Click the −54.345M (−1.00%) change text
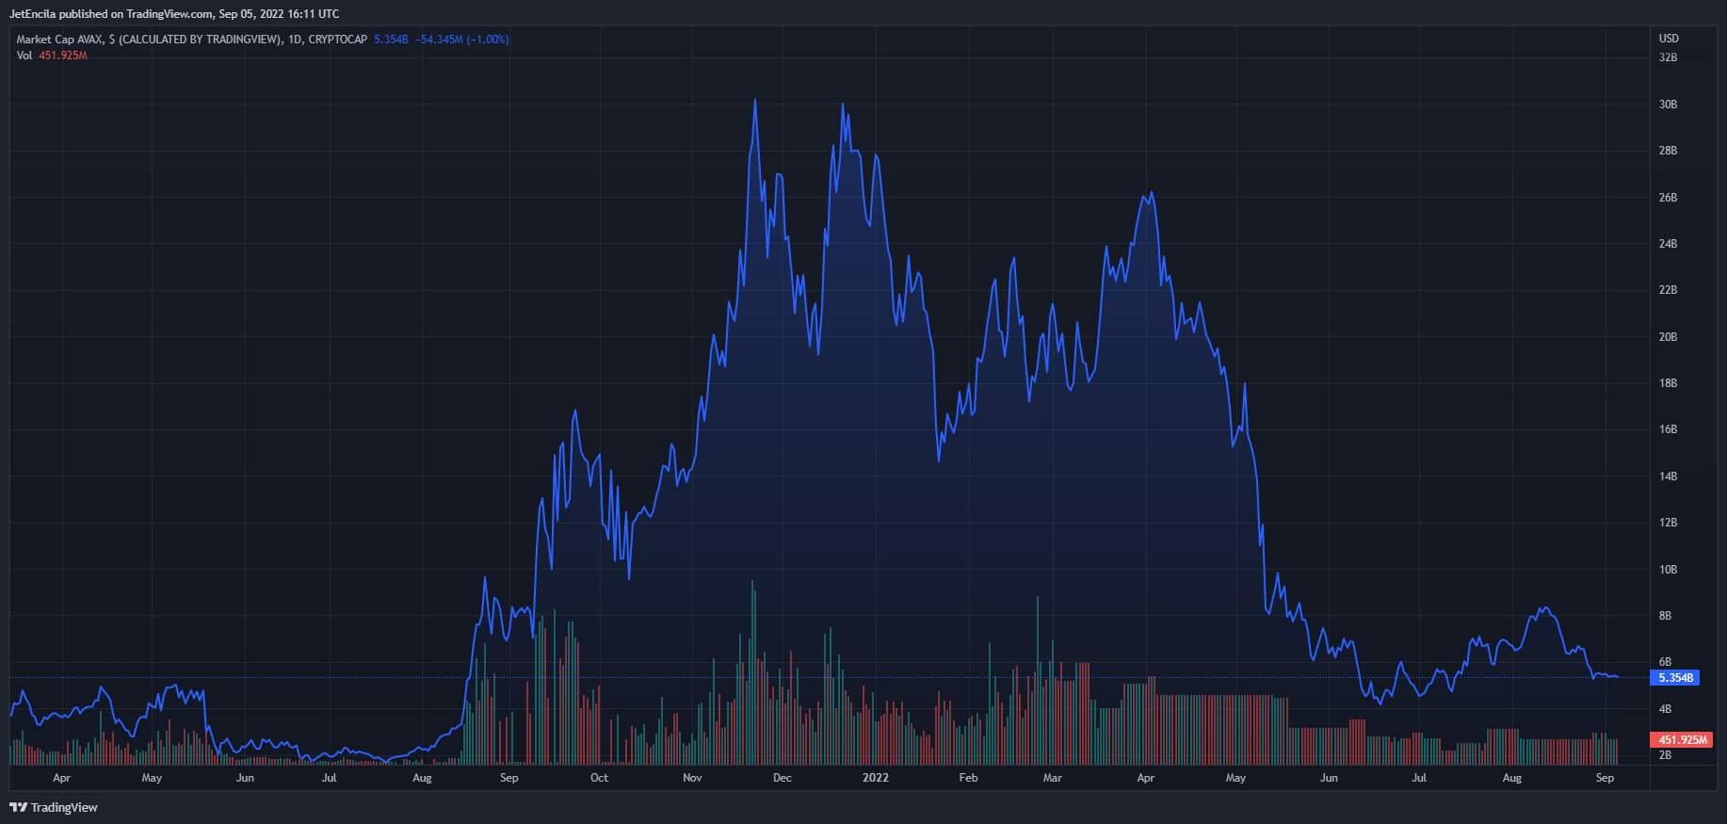Screen dimensions: 1727x824 pos(461,40)
